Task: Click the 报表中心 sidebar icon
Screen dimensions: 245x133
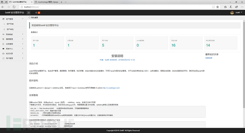Action: (4, 49)
